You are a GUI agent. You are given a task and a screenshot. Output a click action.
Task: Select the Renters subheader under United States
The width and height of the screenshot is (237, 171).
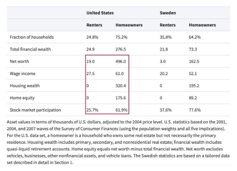tap(94, 25)
